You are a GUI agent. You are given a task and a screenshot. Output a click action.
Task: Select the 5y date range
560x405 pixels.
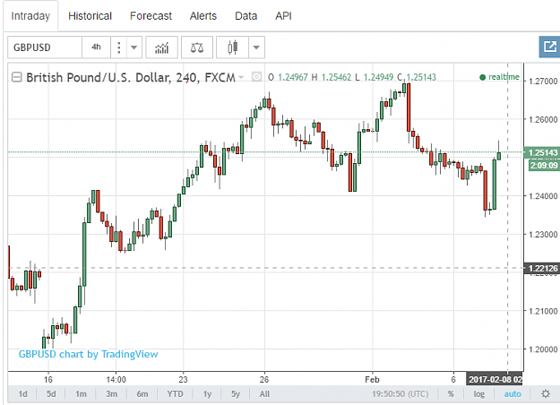coord(236,394)
